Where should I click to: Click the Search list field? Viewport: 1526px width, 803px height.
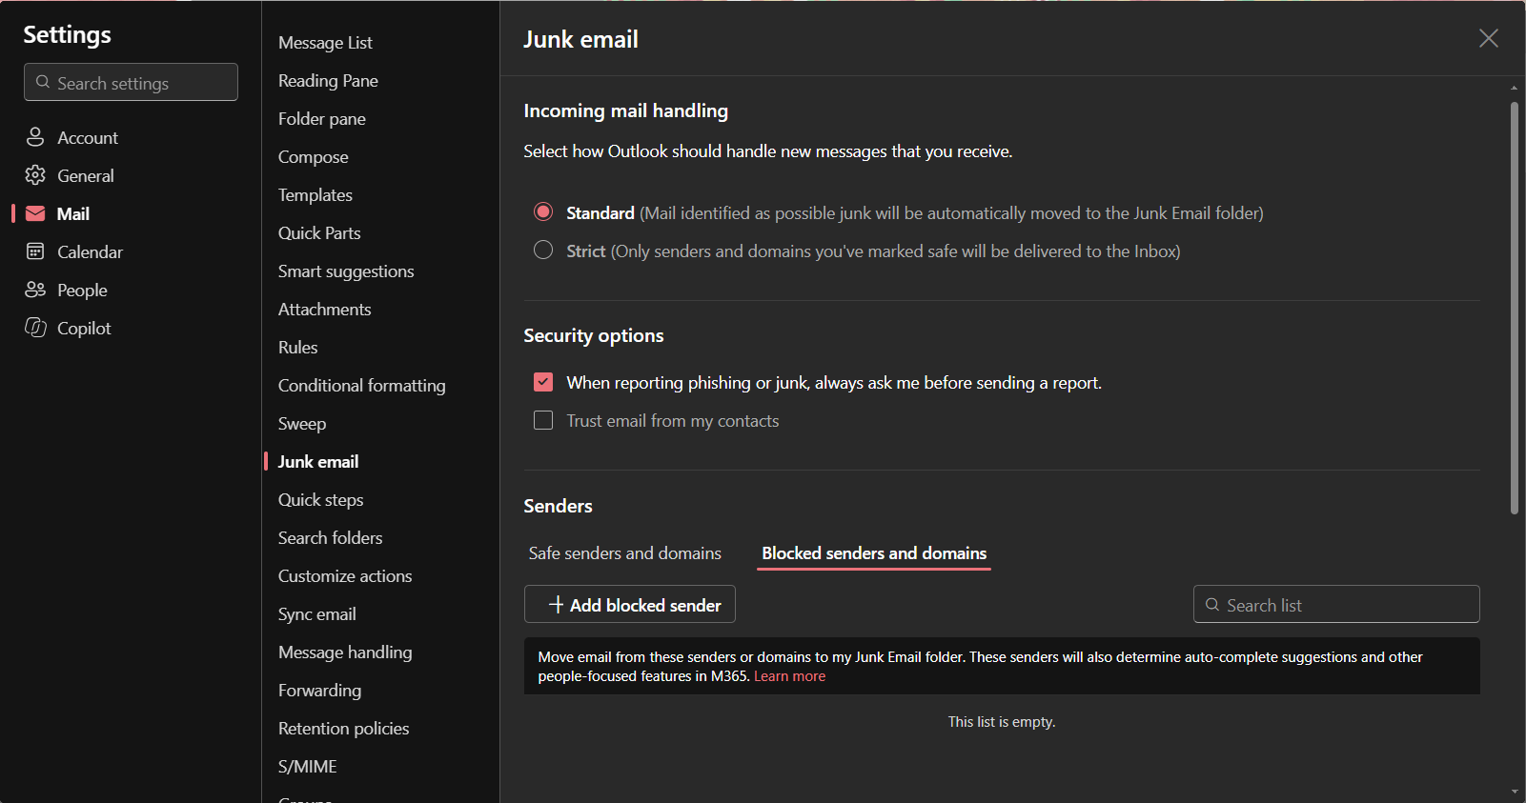1336,604
